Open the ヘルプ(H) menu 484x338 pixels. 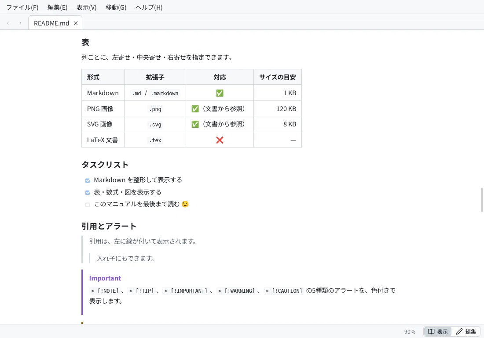[149, 7]
